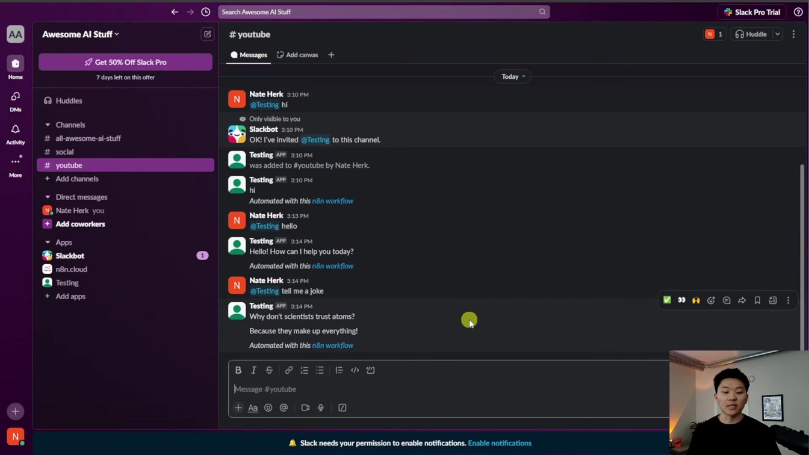Add a new tab with plus
Viewport: 809px width, 455px height.
tap(331, 55)
